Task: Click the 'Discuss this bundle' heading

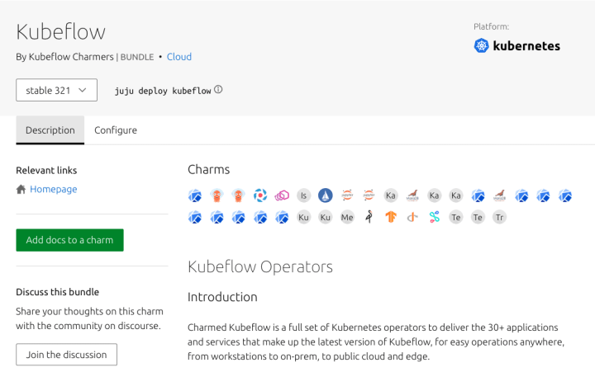Action: tap(57, 292)
